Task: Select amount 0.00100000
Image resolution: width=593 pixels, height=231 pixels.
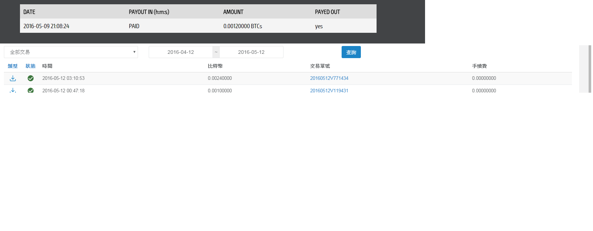Action: (220, 91)
